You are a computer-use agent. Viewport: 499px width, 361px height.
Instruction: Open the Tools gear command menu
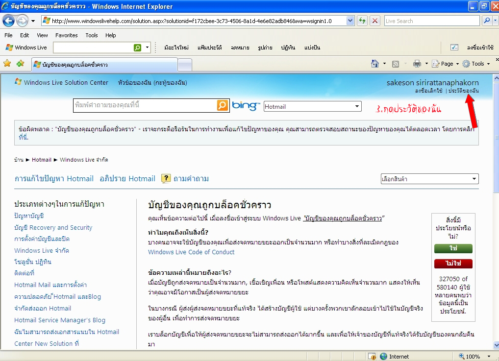(x=476, y=64)
